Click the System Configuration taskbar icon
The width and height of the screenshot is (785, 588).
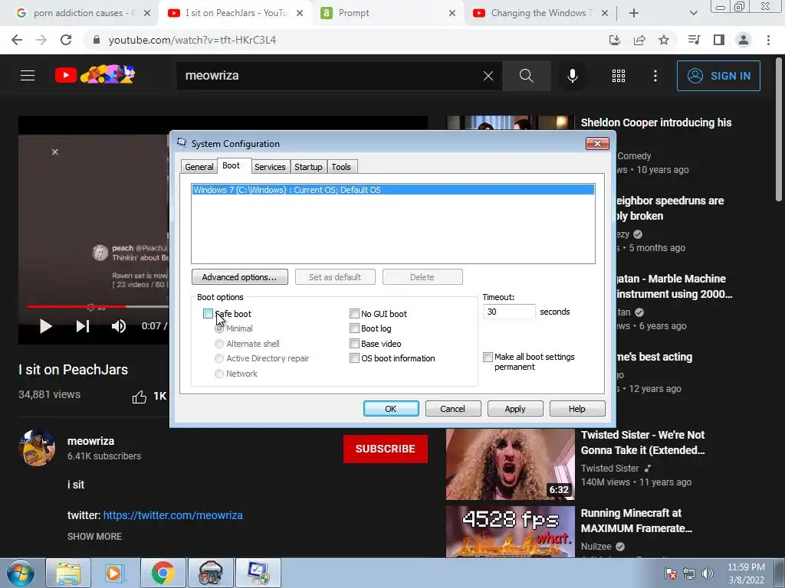(259, 573)
